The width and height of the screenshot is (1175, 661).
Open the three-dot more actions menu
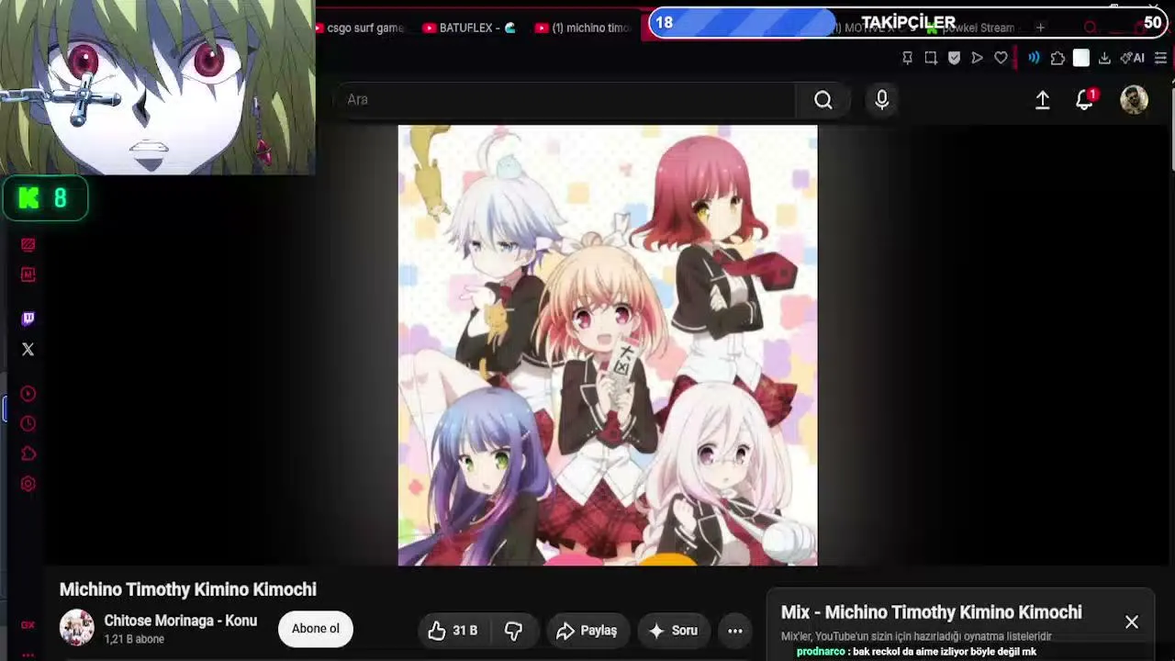(735, 631)
